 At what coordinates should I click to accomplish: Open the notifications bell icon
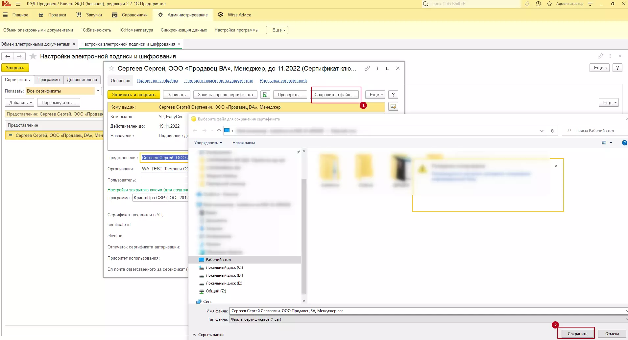coord(527,4)
